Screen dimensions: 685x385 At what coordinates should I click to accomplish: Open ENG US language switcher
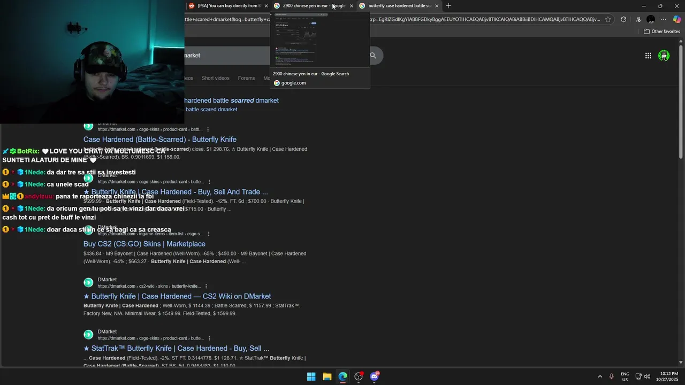tap(625, 376)
